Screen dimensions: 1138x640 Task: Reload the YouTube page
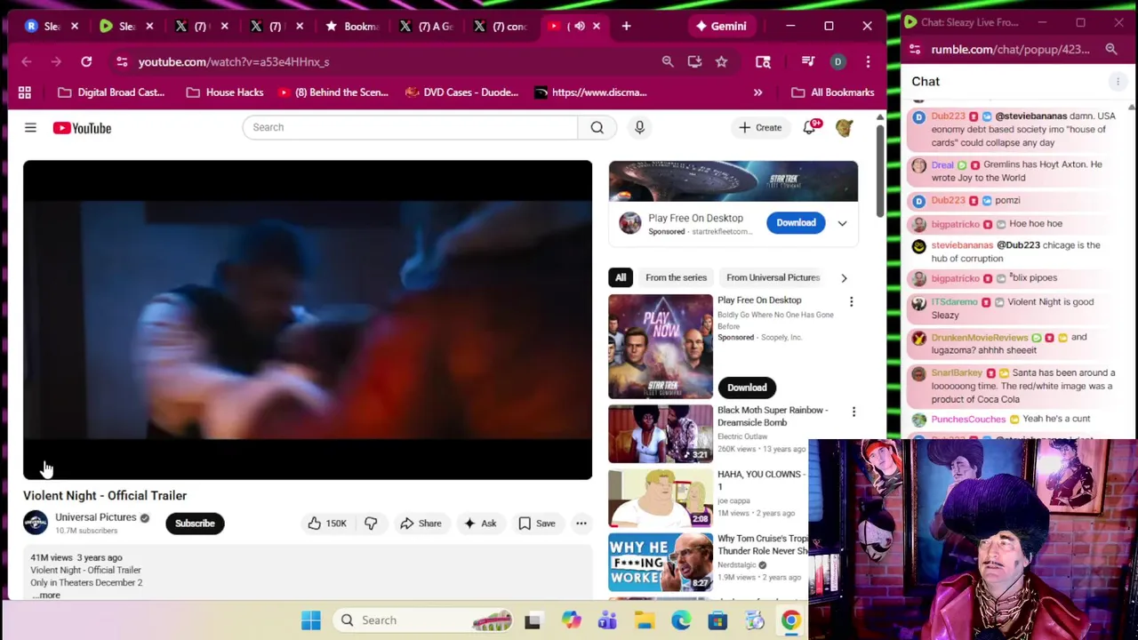pyautogui.click(x=86, y=61)
